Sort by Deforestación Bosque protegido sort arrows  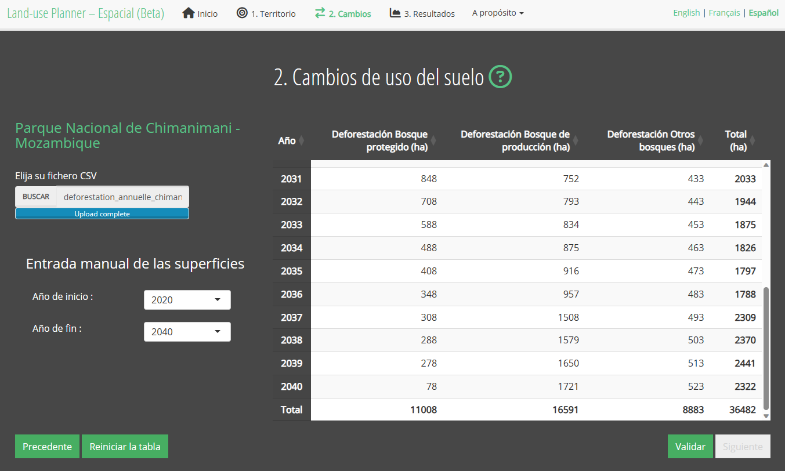(433, 141)
